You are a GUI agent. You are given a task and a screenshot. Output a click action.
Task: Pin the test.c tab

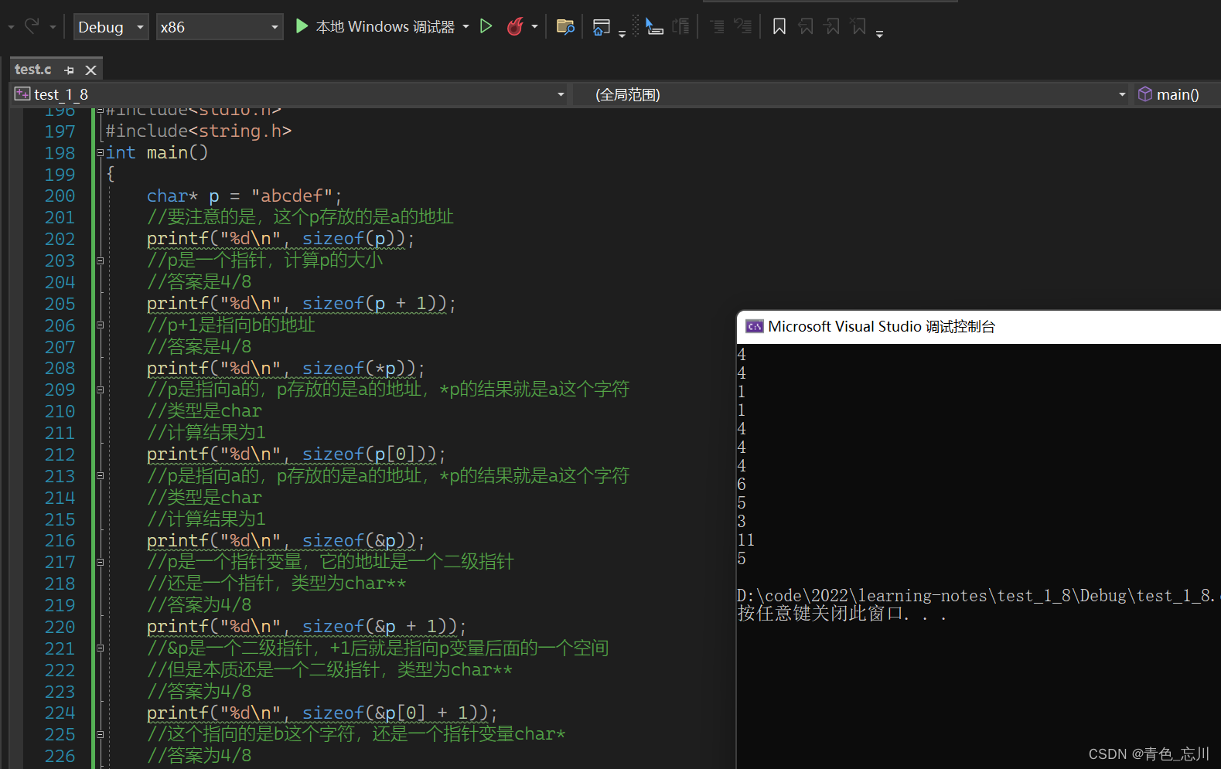[70, 70]
